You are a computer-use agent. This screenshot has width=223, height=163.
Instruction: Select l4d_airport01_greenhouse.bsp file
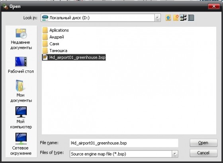74,57
